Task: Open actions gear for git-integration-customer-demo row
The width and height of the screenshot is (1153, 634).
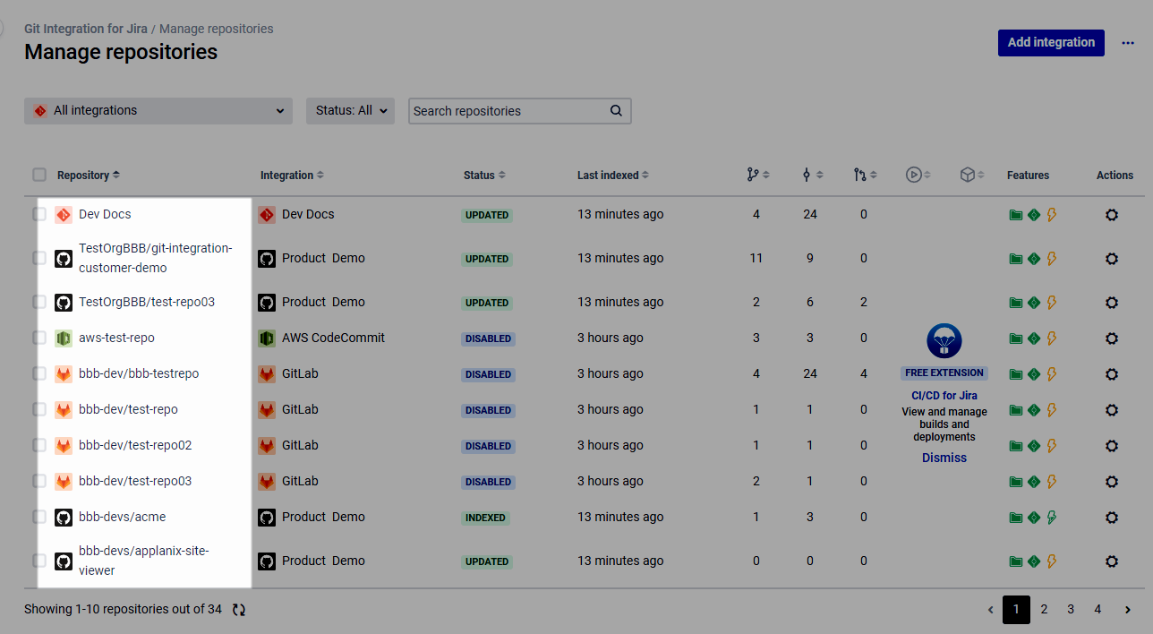Action: [x=1112, y=259]
